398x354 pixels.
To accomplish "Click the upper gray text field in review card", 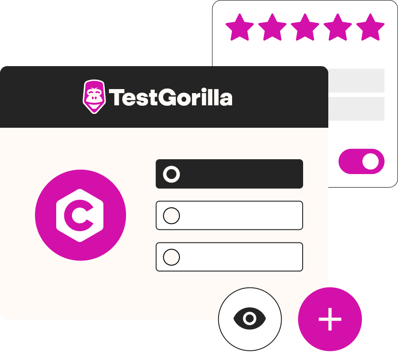I will point(356,81).
